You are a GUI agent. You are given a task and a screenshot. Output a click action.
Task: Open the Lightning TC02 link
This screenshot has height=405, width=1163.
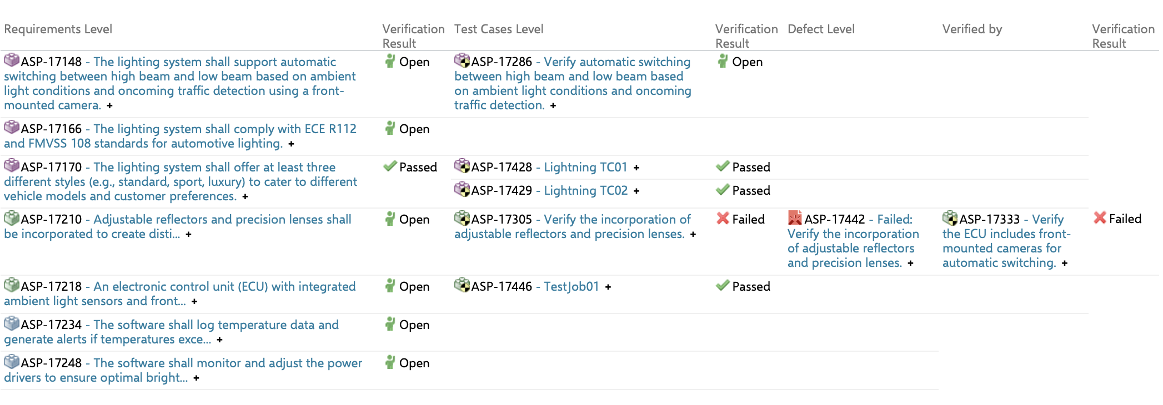(x=585, y=190)
